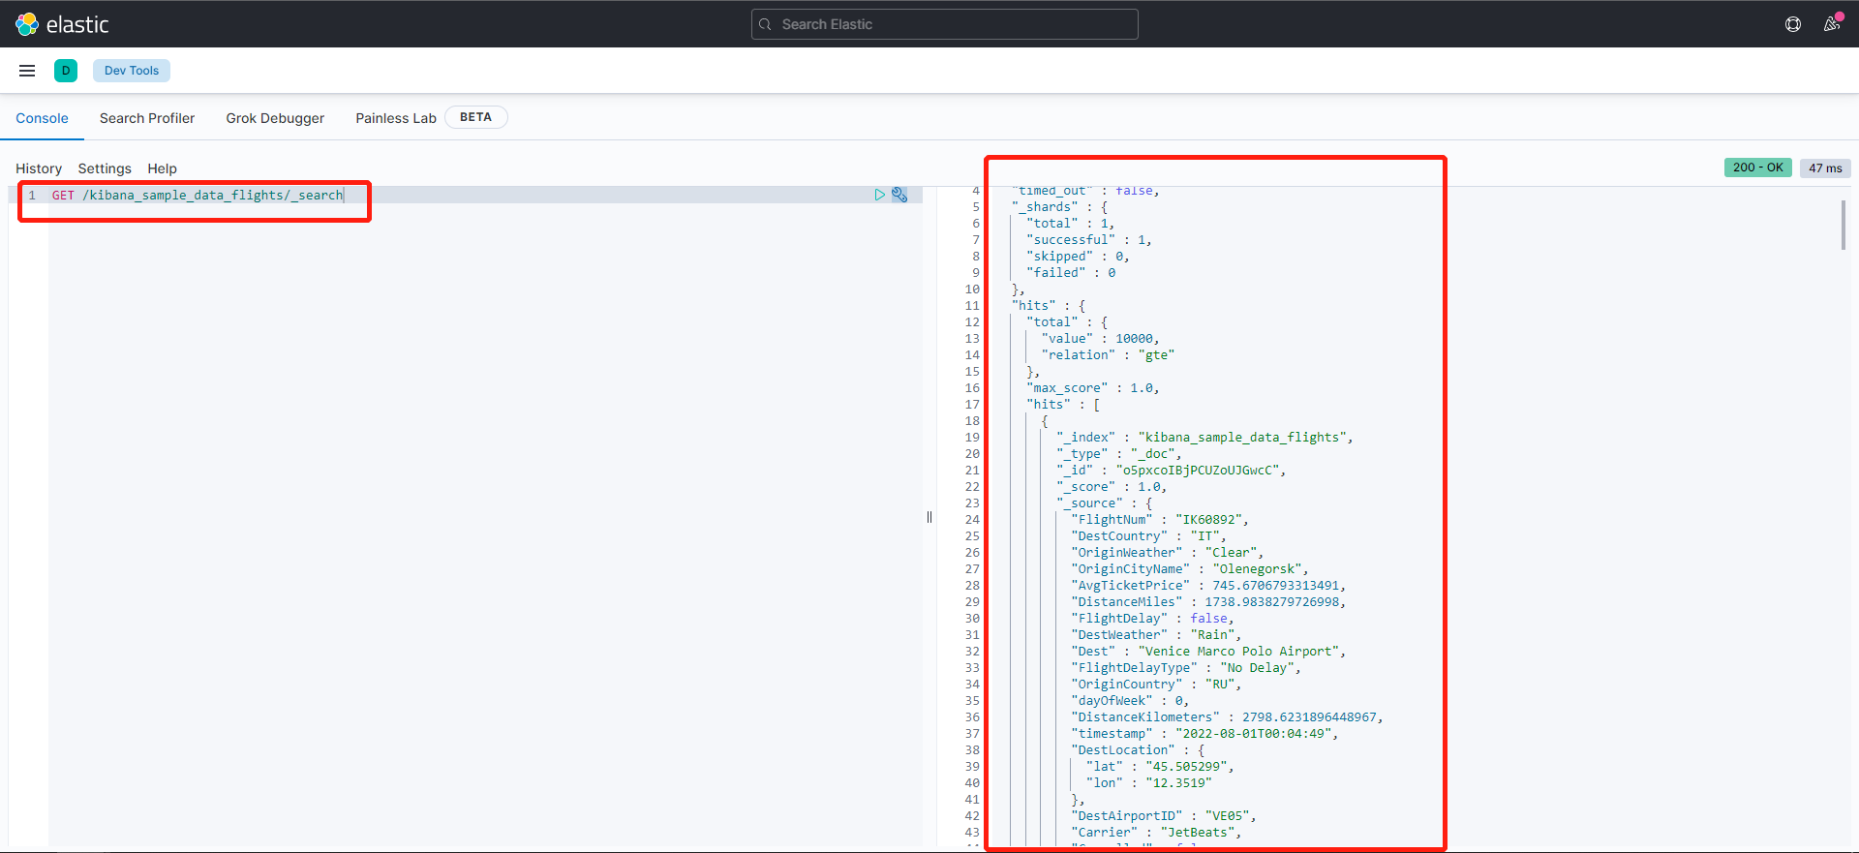This screenshot has width=1859, height=853.
Task: Open the wrench request options
Action: coord(899,195)
